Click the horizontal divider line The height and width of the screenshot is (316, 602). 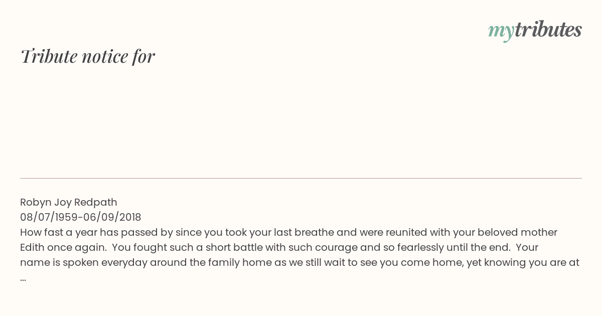pos(301,178)
